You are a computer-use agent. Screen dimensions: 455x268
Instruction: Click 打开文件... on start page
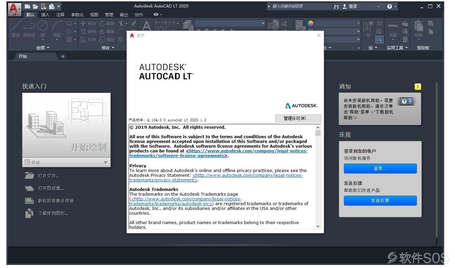[x=42, y=176]
